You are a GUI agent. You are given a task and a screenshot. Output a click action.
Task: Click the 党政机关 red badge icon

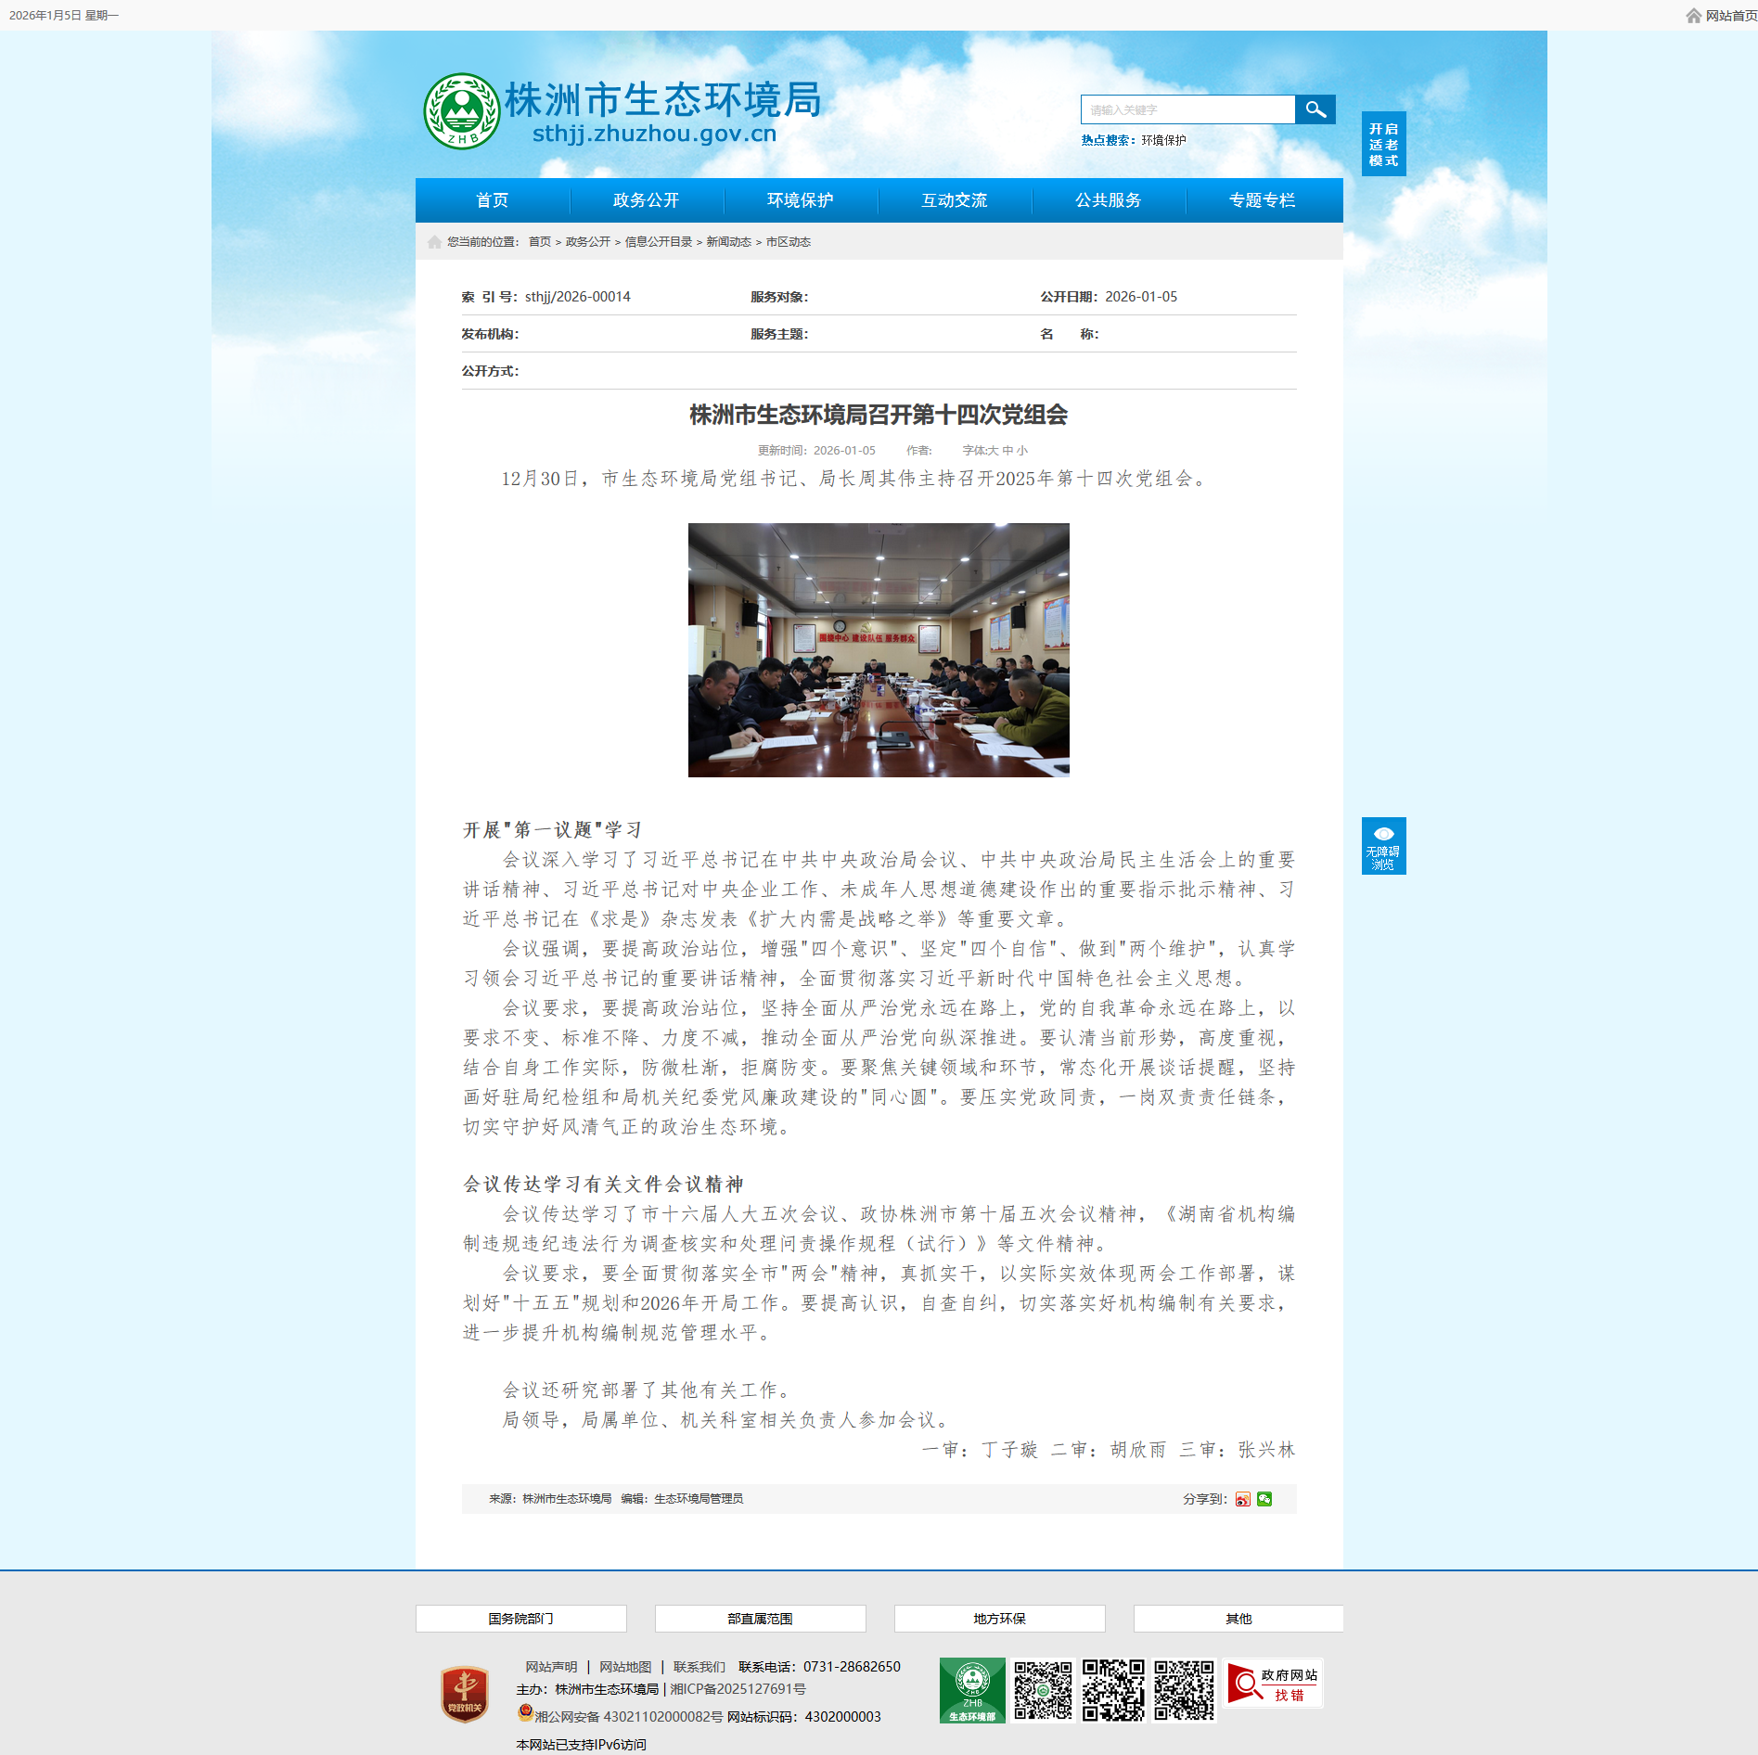point(465,1694)
